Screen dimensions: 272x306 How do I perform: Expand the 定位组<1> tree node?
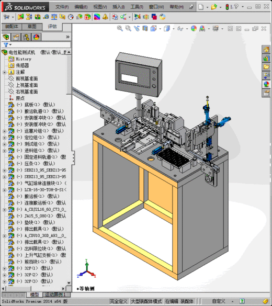tap(5, 138)
